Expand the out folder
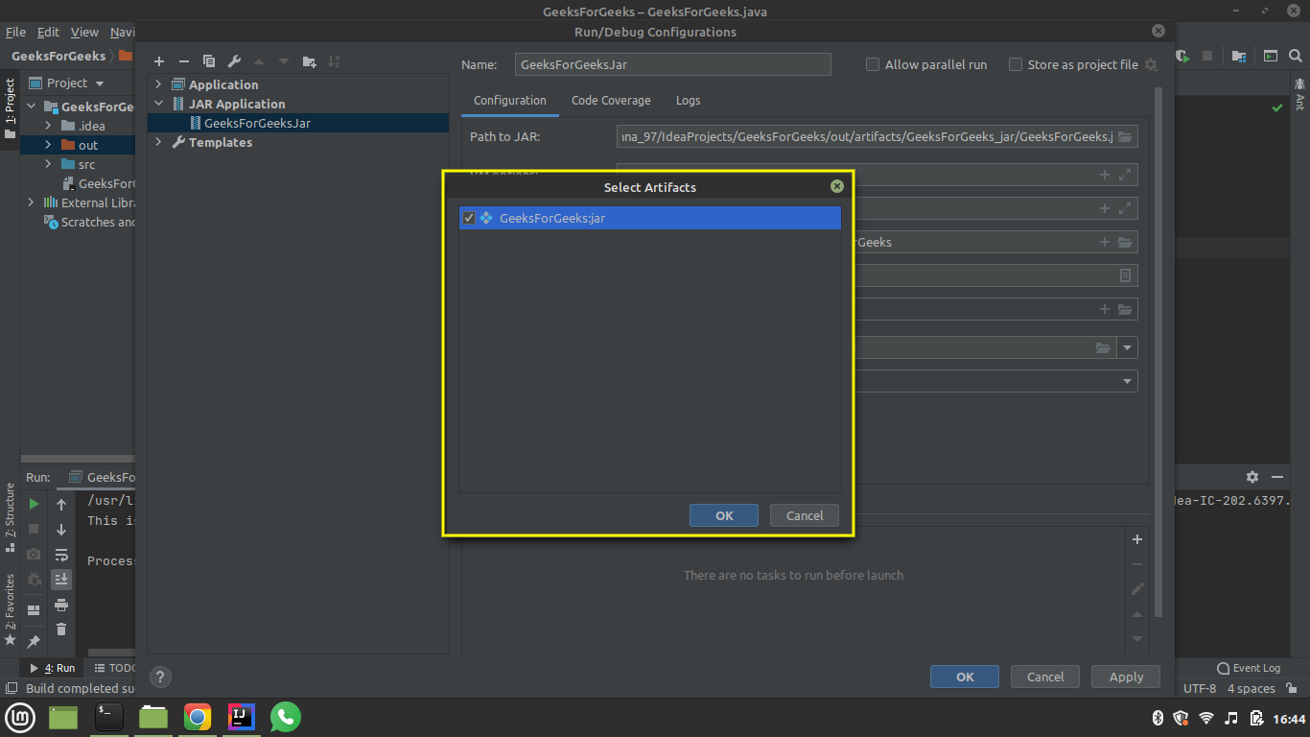The image size is (1310, 737). (49, 145)
